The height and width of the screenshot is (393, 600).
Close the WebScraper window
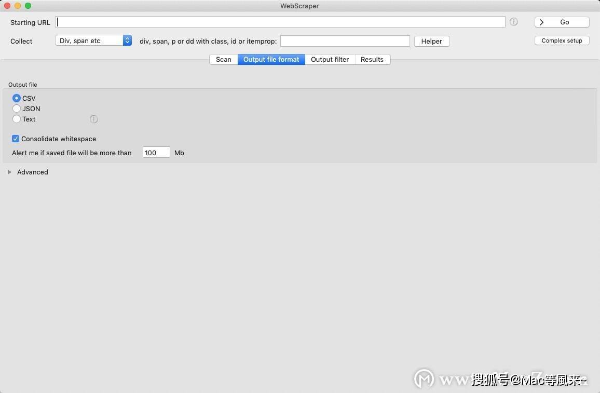click(x=7, y=6)
